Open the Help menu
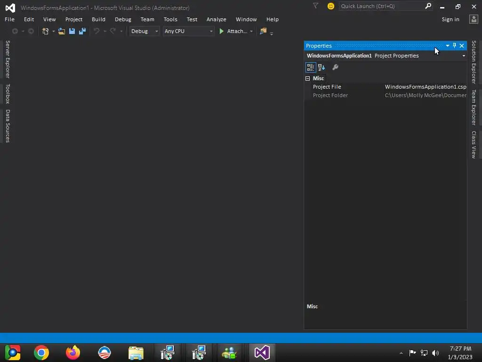 (x=273, y=19)
